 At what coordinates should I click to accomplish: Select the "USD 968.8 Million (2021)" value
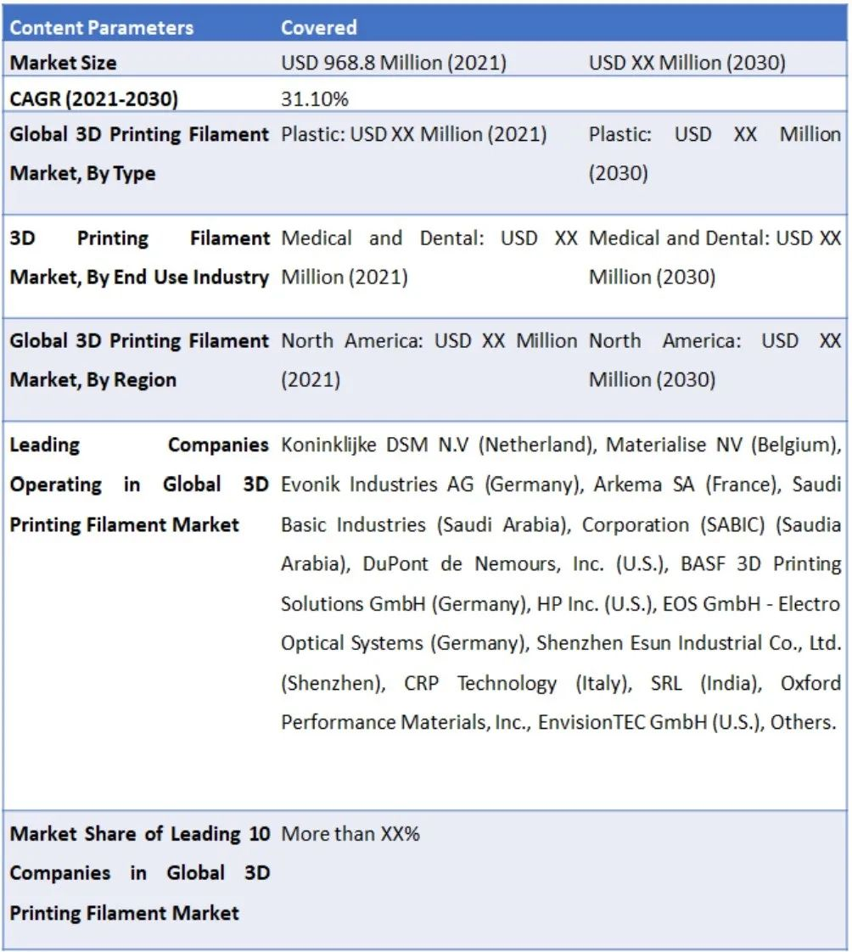pyautogui.click(x=394, y=63)
